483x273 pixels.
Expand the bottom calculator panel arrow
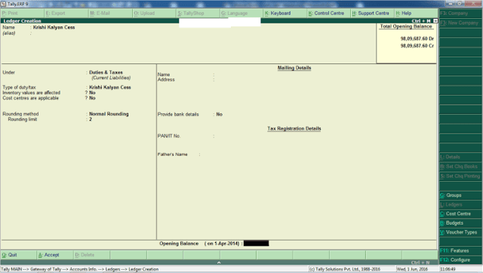pyautogui.click(x=219, y=262)
